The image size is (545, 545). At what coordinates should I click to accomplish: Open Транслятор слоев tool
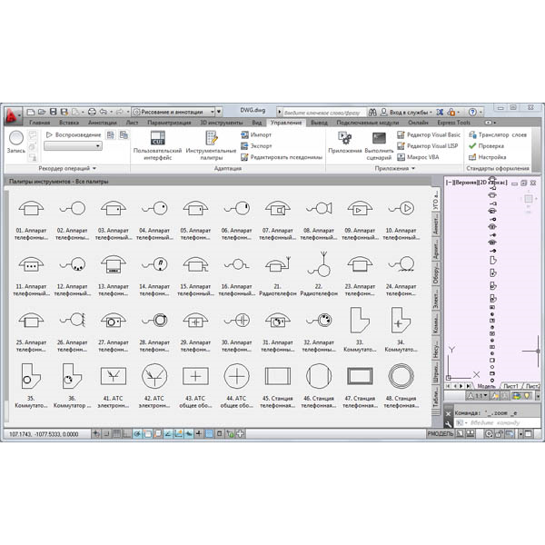(x=498, y=134)
